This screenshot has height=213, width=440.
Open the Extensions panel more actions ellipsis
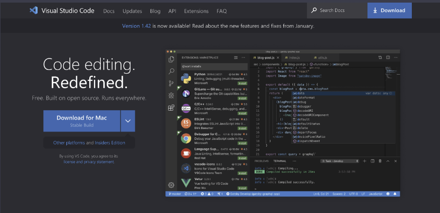[243, 57]
